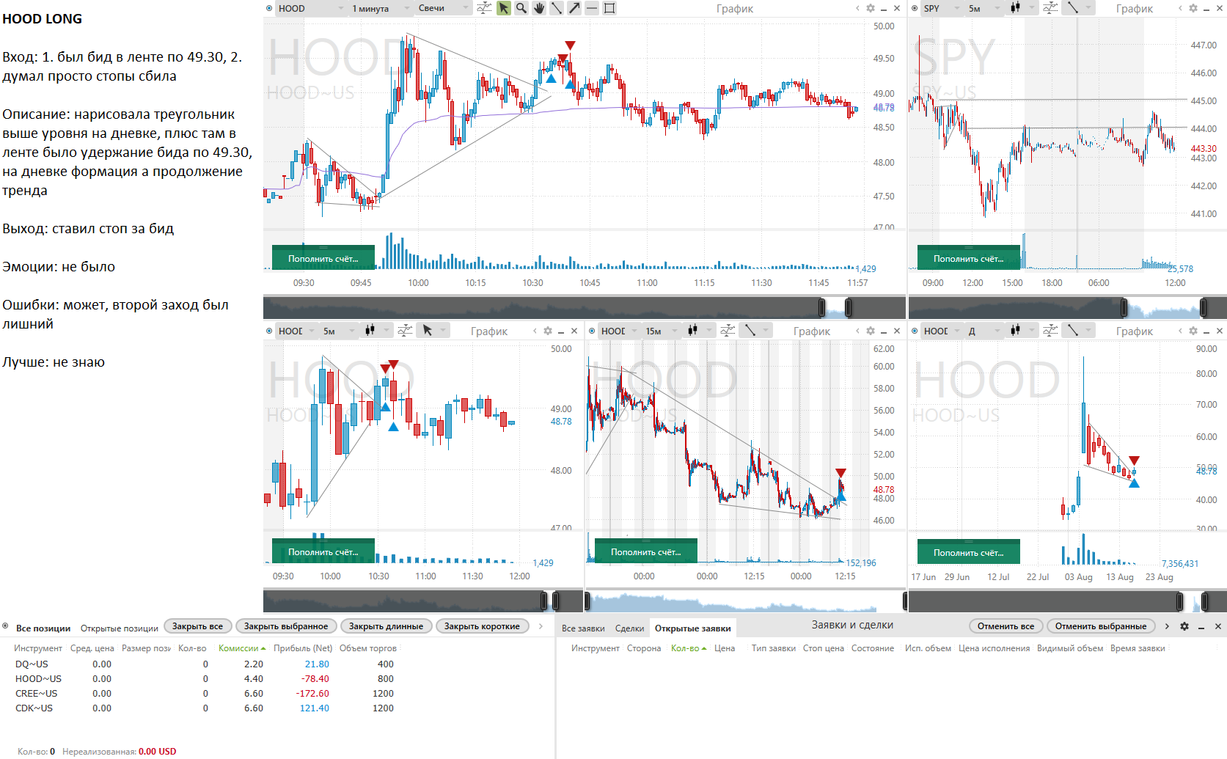
Task: Select the arrow line drawing tool in HOOD 1-minute chart
Action: pos(574,8)
